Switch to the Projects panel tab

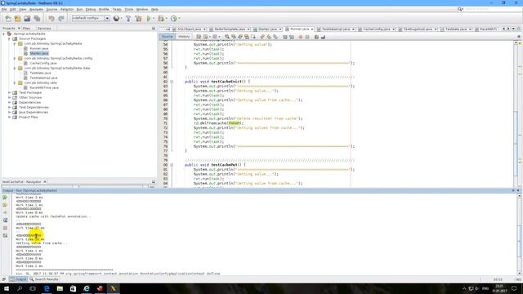[x=9, y=29]
